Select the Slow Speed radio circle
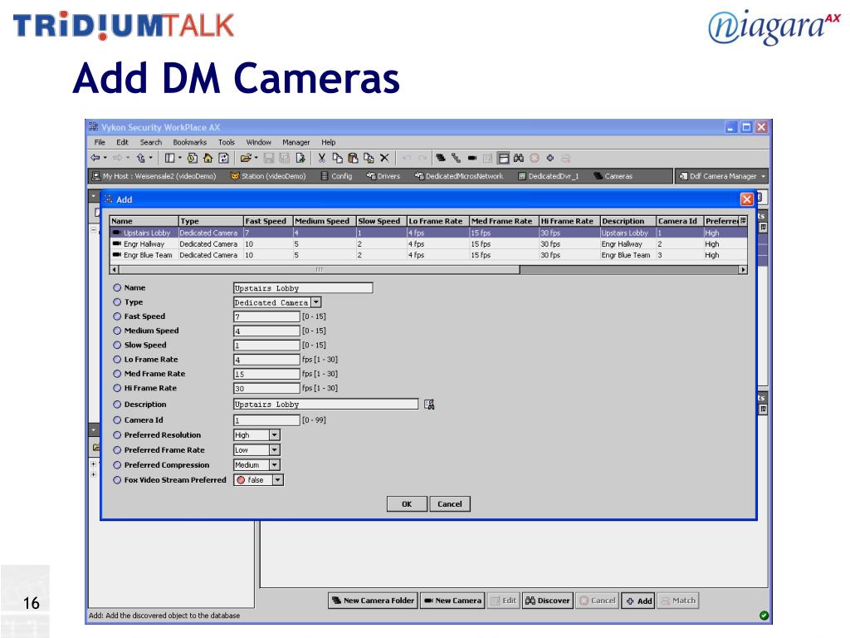This screenshot has width=850, height=638. (x=117, y=345)
